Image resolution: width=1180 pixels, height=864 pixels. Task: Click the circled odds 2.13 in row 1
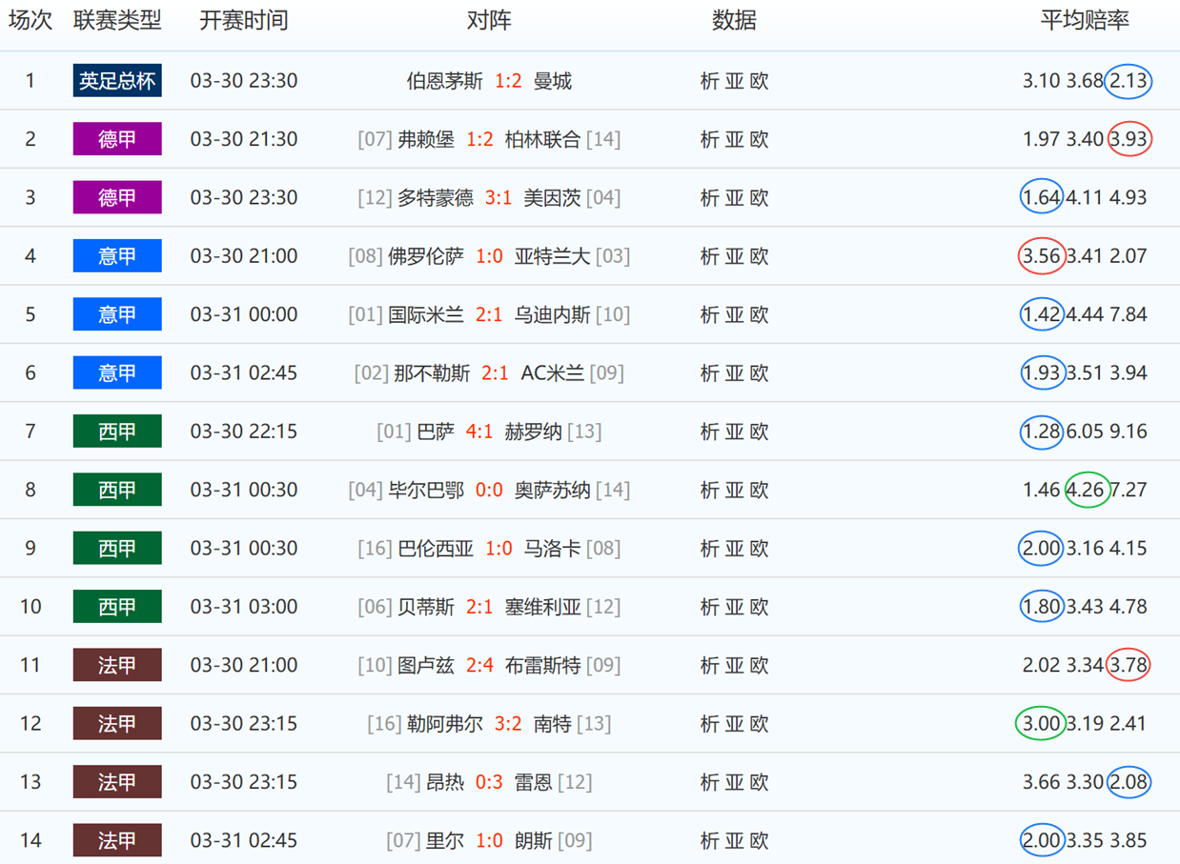(x=1129, y=81)
